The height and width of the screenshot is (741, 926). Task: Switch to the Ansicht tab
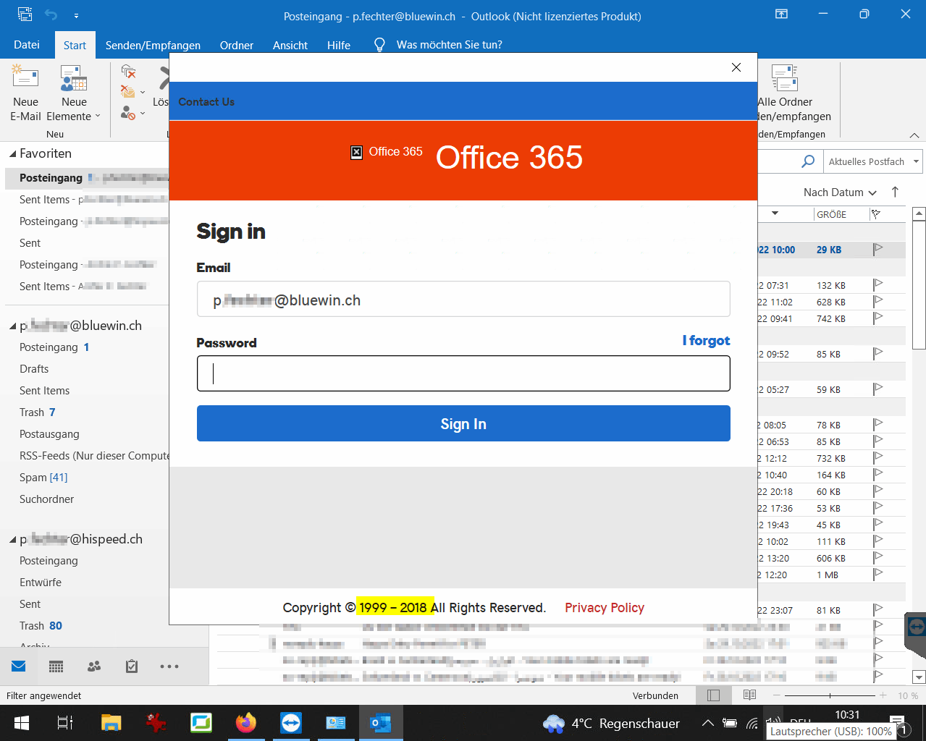click(x=290, y=45)
